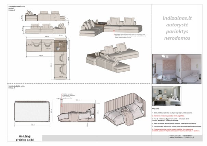Viewport: 207px width, 146px height.
Task: Click the lower sofa perspective illustration
Action: [x=112, y=57]
